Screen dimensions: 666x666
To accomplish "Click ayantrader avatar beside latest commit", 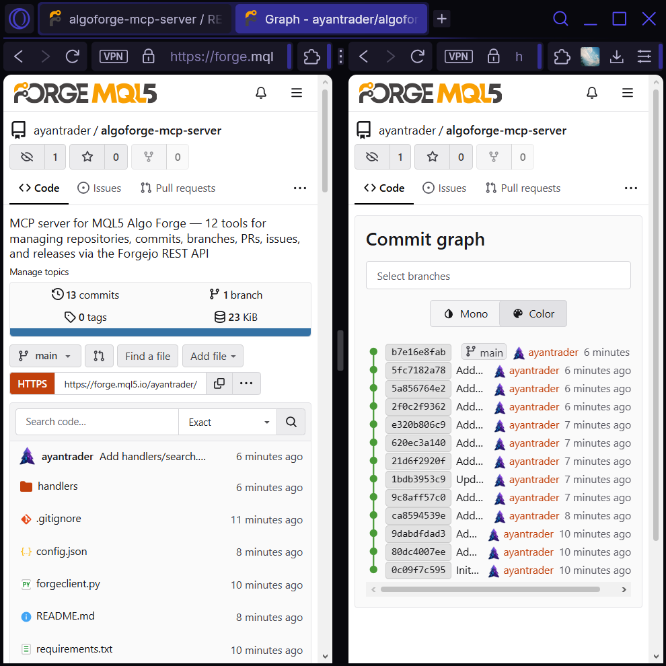I will pyautogui.click(x=27, y=457).
